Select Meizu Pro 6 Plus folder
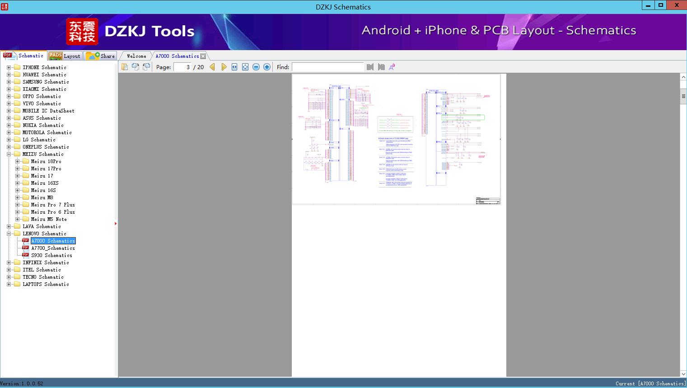 coord(53,212)
